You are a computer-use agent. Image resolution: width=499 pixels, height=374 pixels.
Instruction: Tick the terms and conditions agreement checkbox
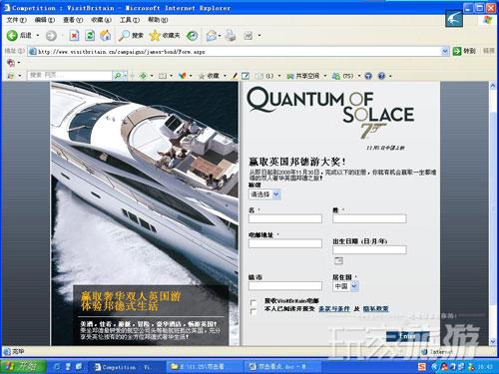(253, 312)
